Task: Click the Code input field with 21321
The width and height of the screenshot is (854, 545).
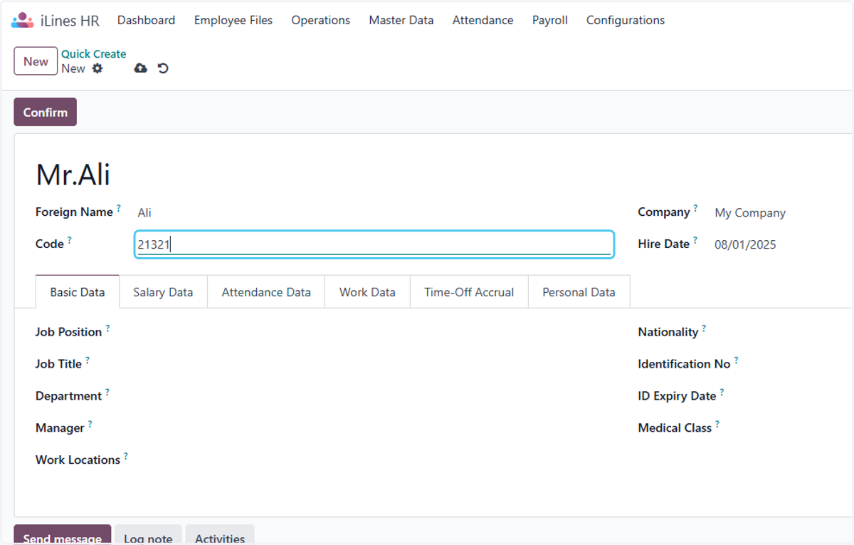Action: pos(374,244)
